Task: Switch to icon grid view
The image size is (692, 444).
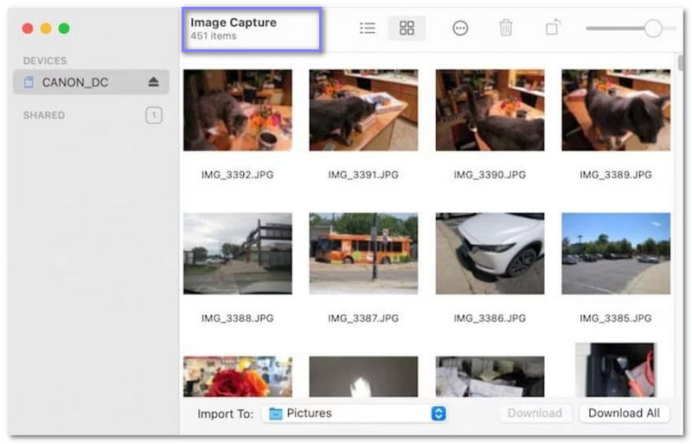Action: click(x=407, y=29)
